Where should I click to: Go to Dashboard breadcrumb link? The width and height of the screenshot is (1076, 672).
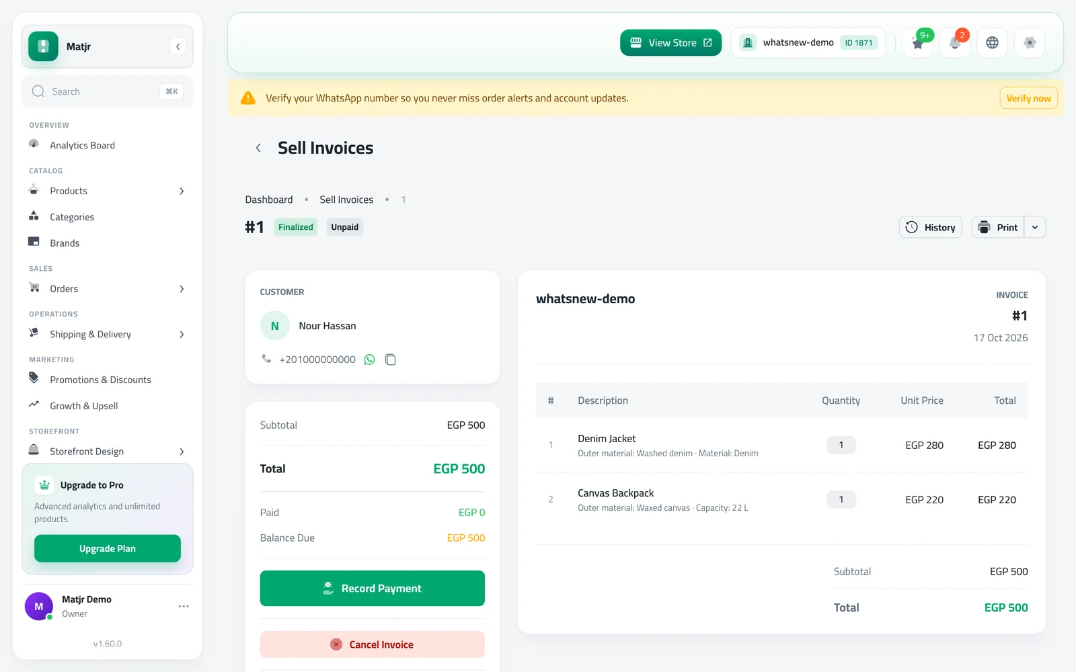269,200
